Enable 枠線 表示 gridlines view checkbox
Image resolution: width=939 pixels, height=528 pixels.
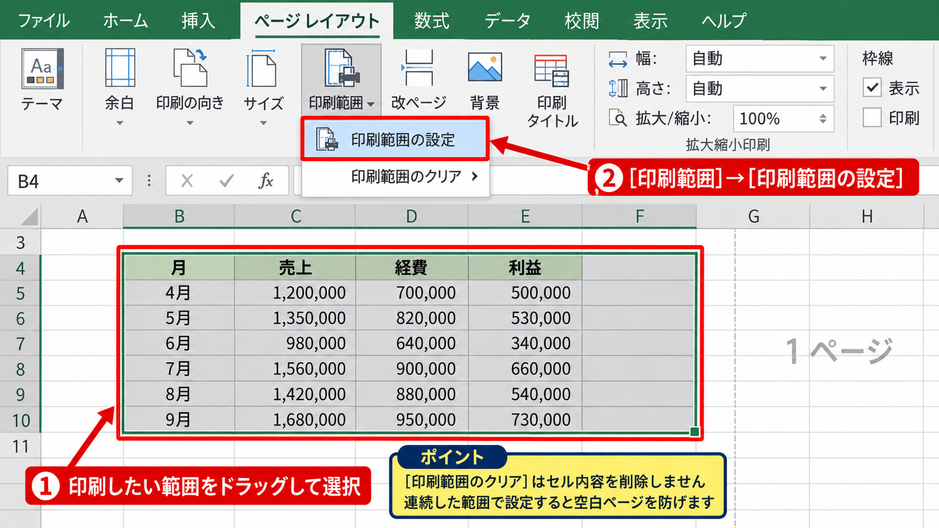[872, 88]
